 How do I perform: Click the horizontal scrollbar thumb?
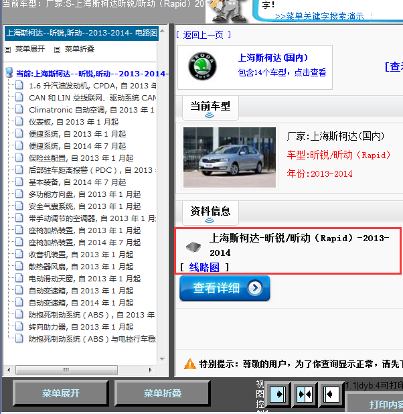pos(66,370)
